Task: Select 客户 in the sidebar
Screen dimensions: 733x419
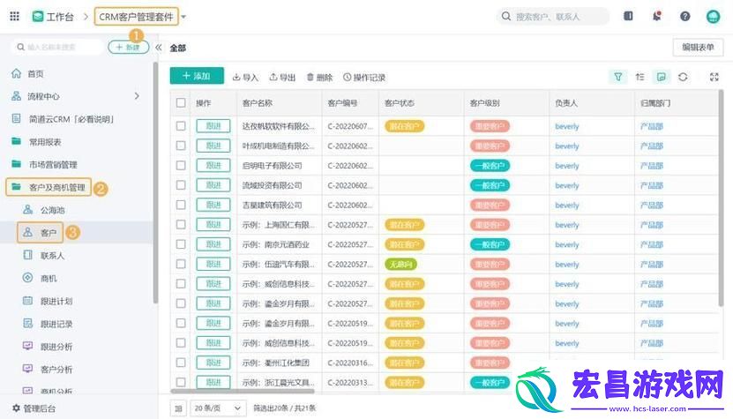Action: (41, 232)
